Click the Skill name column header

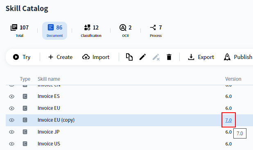coord(49,79)
